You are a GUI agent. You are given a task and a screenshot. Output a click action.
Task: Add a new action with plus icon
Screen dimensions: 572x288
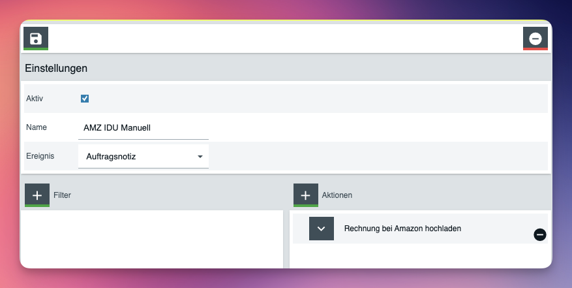[306, 195]
